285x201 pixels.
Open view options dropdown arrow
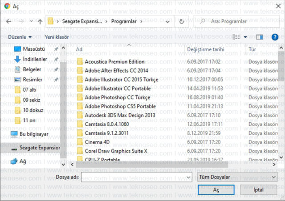pyautogui.click(x=245, y=37)
